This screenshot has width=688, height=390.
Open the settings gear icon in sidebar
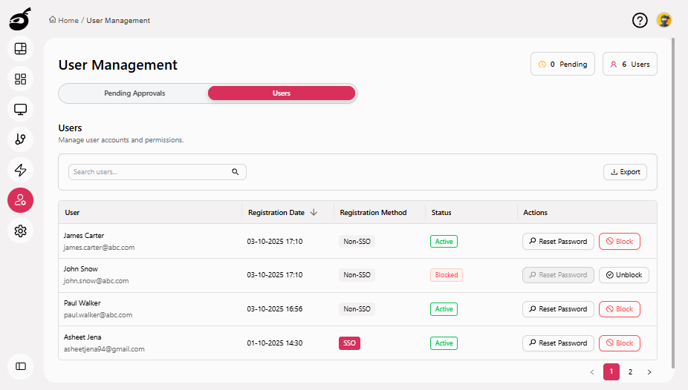tap(20, 231)
